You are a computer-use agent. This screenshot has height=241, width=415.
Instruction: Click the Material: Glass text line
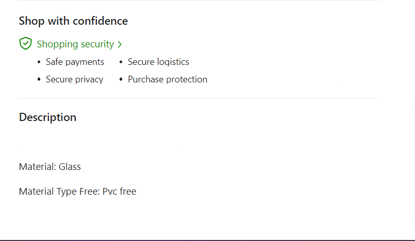click(50, 167)
